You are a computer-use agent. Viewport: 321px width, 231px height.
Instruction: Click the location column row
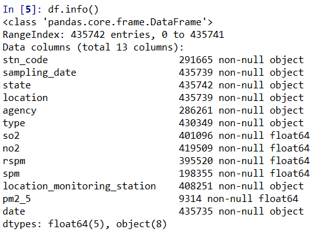click(153, 98)
